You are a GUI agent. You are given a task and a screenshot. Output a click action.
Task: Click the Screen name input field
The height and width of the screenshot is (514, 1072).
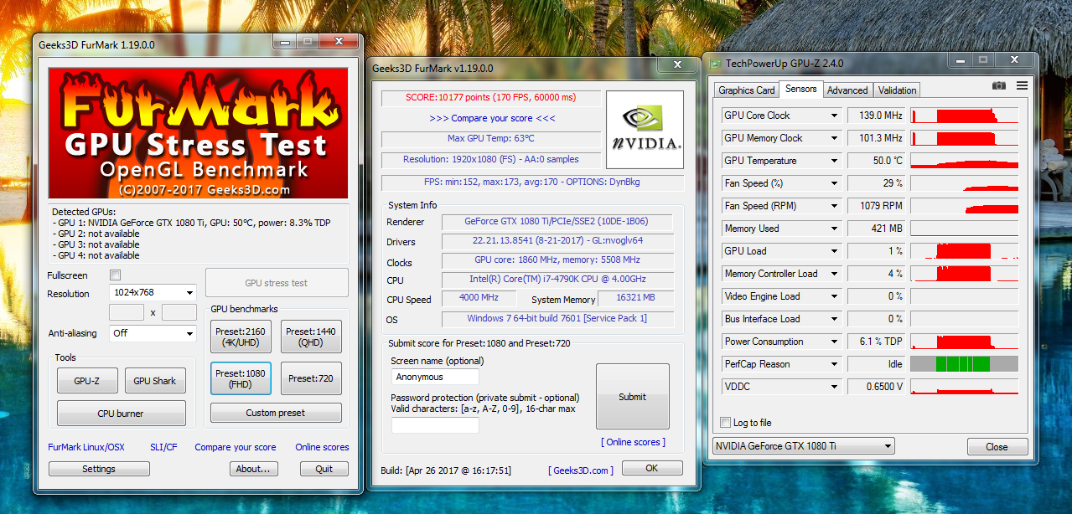[x=435, y=377]
